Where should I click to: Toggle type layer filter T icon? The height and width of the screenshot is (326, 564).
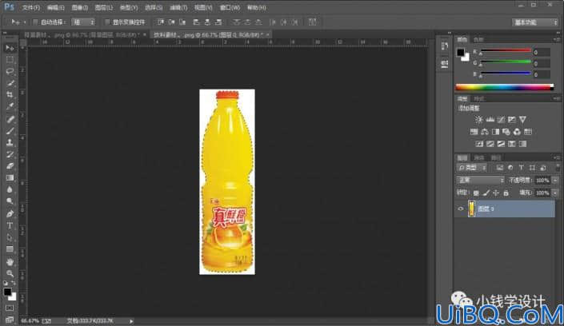tap(521, 168)
